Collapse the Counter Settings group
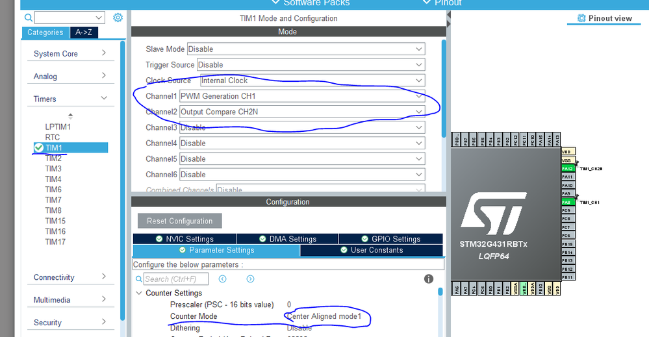This screenshot has width=649, height=337. 138,293
